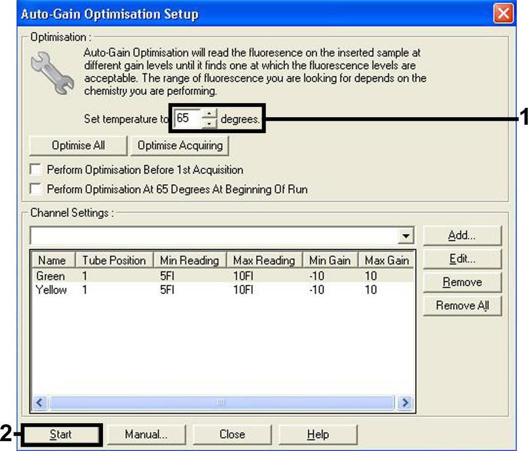Click the 10FI Max Reading cell for Yellow
This screenshot has width=528, height=451.
[x=243, y=289]
